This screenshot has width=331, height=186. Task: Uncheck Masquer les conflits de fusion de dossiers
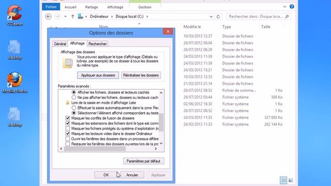click(x=68, y=118)
